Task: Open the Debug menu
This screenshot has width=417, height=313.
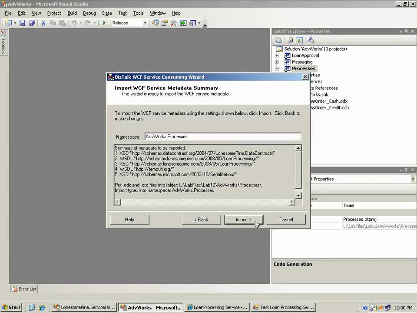Action: (89, 13)
